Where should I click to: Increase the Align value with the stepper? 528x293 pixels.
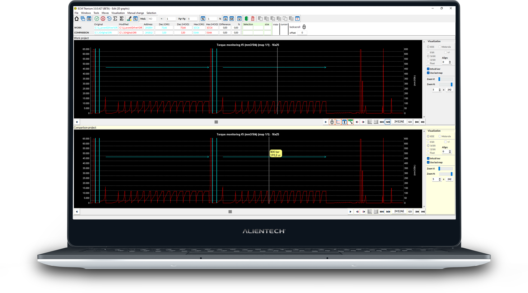[450, 61]
